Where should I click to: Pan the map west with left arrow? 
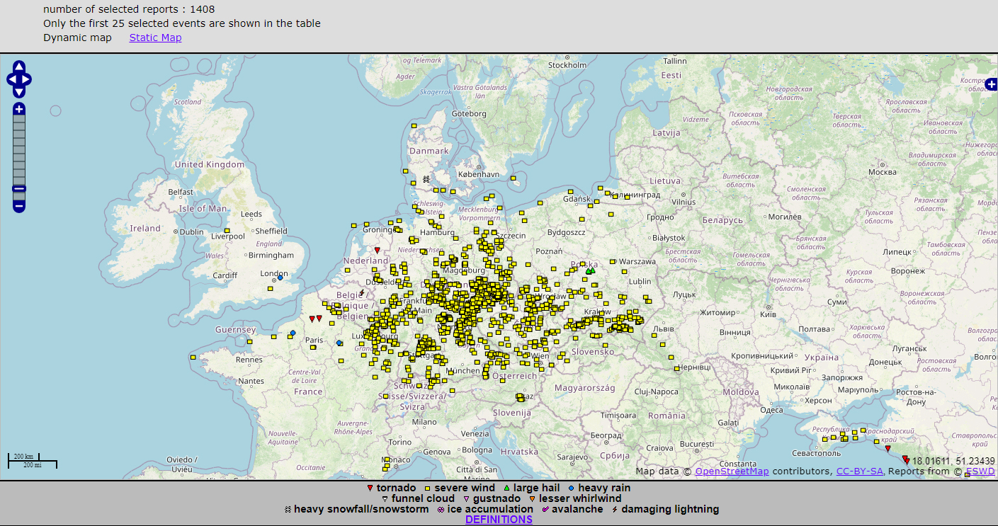coord(12,79)
